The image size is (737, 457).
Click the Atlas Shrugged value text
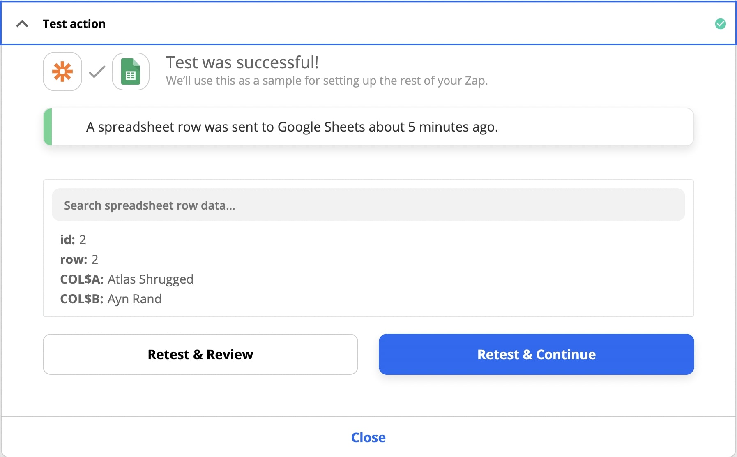point(151,279)
